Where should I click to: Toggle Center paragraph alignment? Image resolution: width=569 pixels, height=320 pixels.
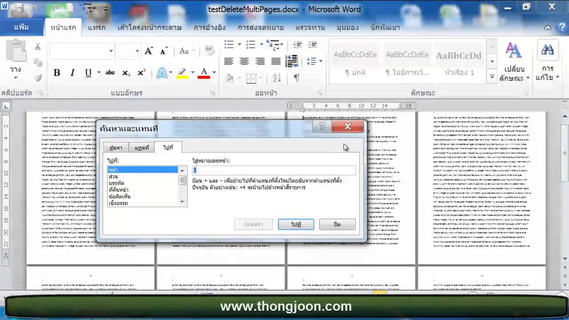[244, 61]
